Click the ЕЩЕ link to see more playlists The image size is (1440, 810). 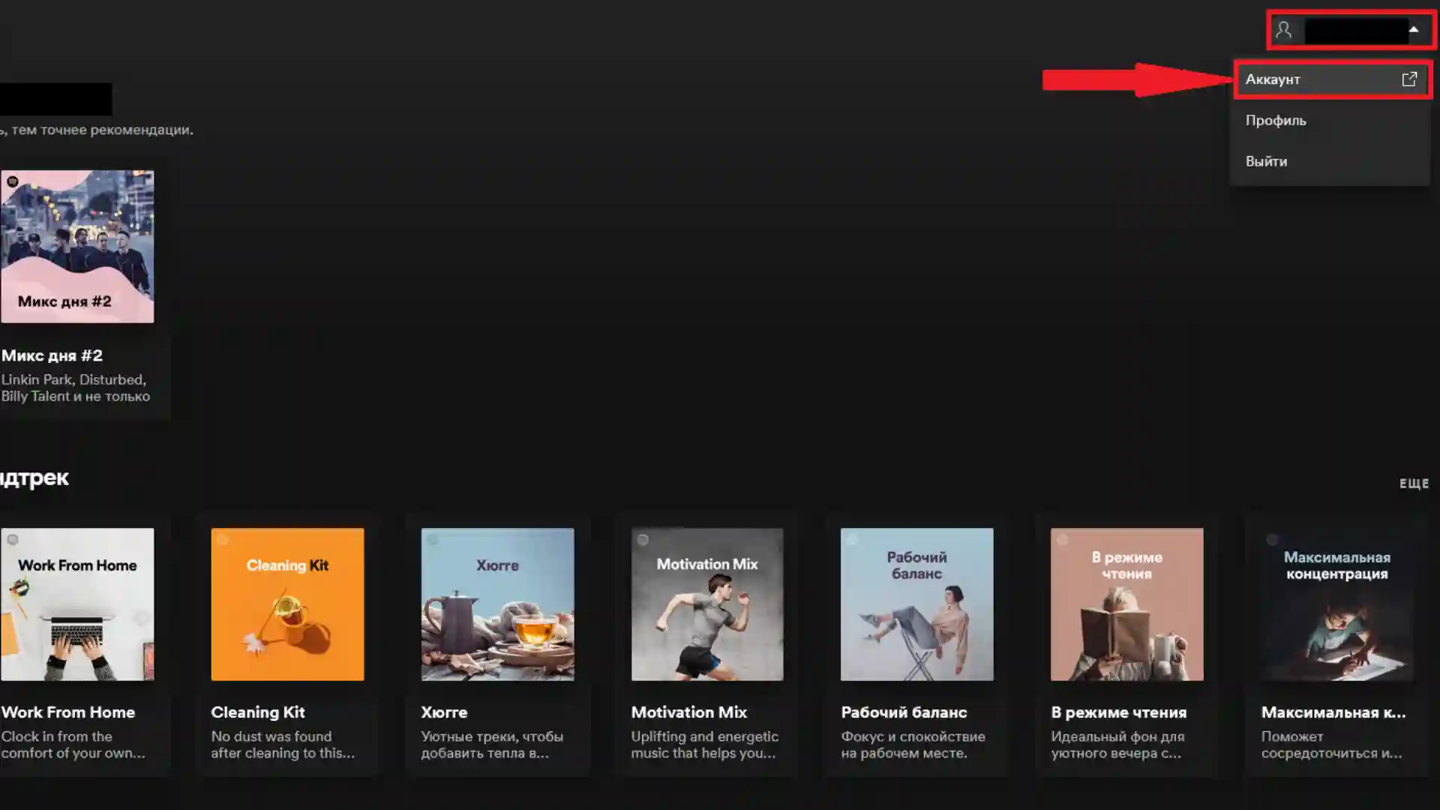pos(1414,484)
